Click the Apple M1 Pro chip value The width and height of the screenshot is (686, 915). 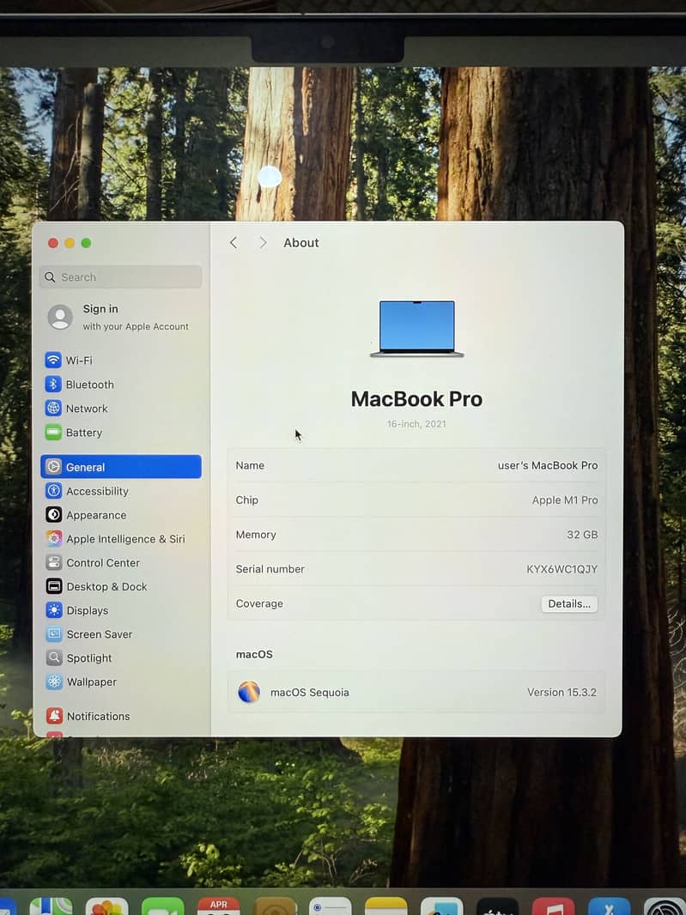[x=565, y=500]
